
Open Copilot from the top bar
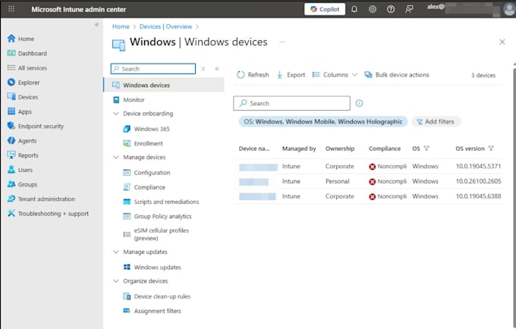[x=325, y=9]
